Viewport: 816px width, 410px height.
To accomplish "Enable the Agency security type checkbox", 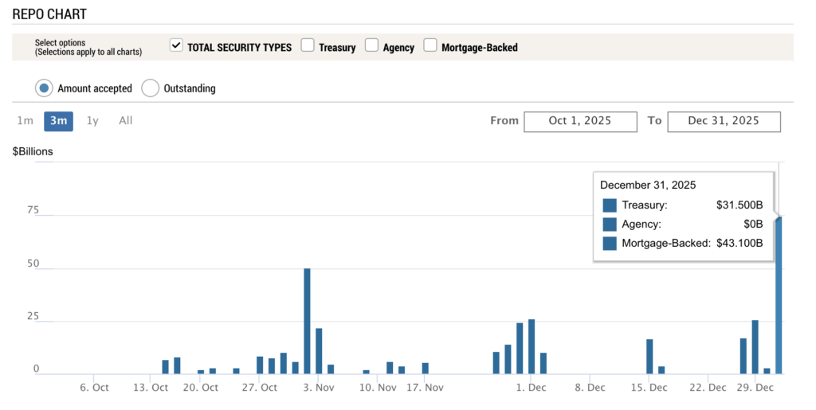I will coord(371,46).
